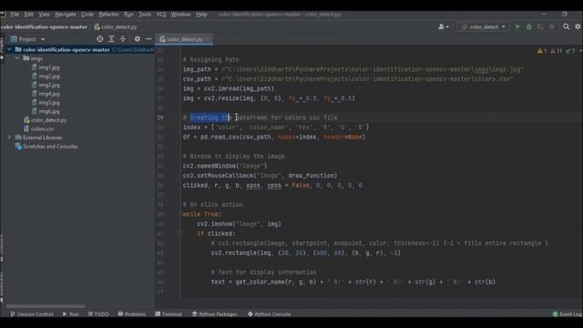583x328 pixels.
Task: Open Terminal tool window
Action: coord(169,313)
